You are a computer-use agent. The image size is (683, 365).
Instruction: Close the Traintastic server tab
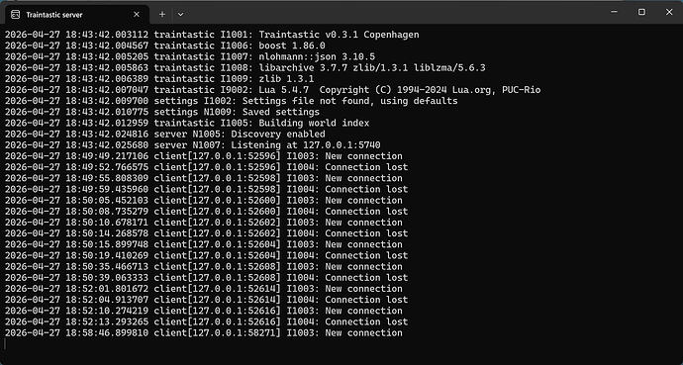pos(137,15)
